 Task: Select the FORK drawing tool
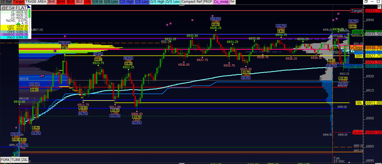5,159
